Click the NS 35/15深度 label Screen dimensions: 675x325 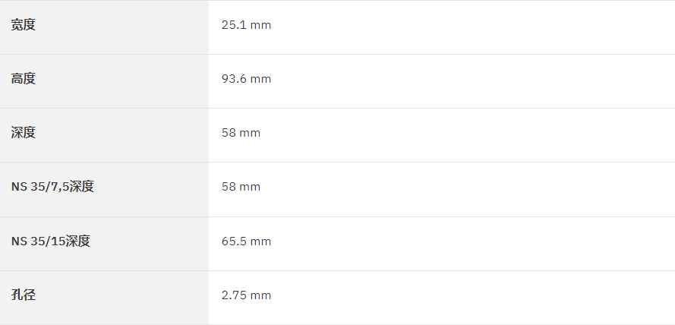coord(51,241)
